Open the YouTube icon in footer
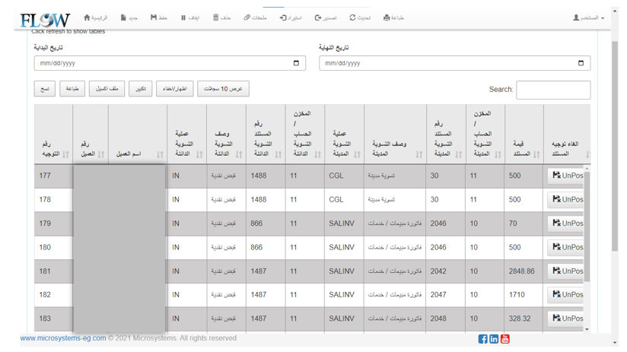 pos(504,339)
